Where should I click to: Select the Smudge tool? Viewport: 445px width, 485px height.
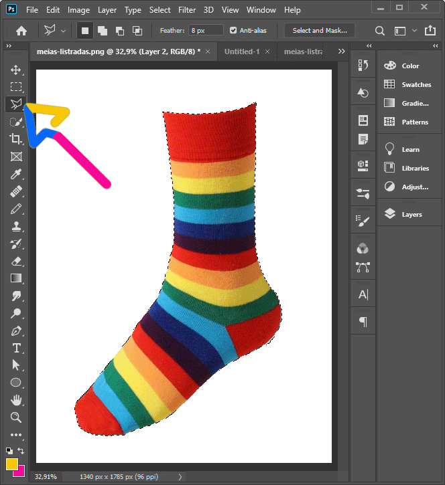click(16, 296)
